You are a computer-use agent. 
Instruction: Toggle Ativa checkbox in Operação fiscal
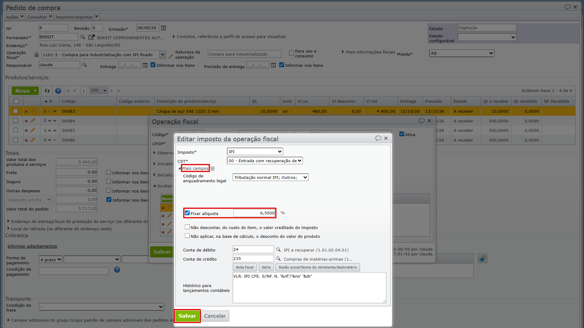pos(402,134)
